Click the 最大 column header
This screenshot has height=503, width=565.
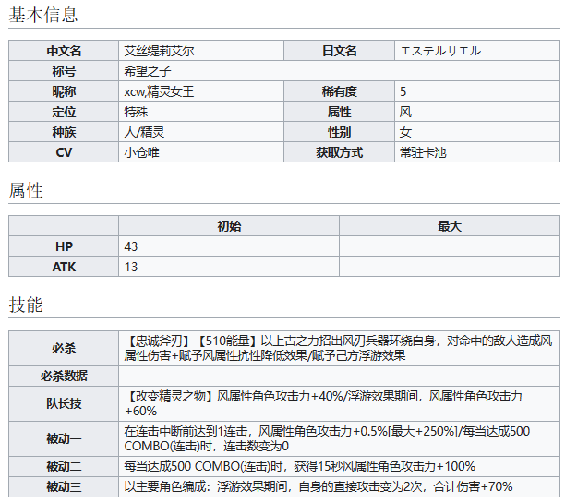point(449,226)
